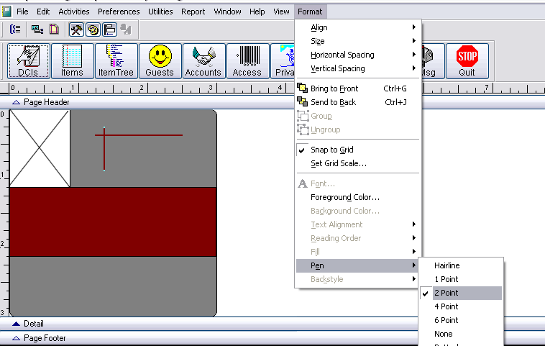Open the DCIs module
545x346 pixels.
(x=29, y=61)
